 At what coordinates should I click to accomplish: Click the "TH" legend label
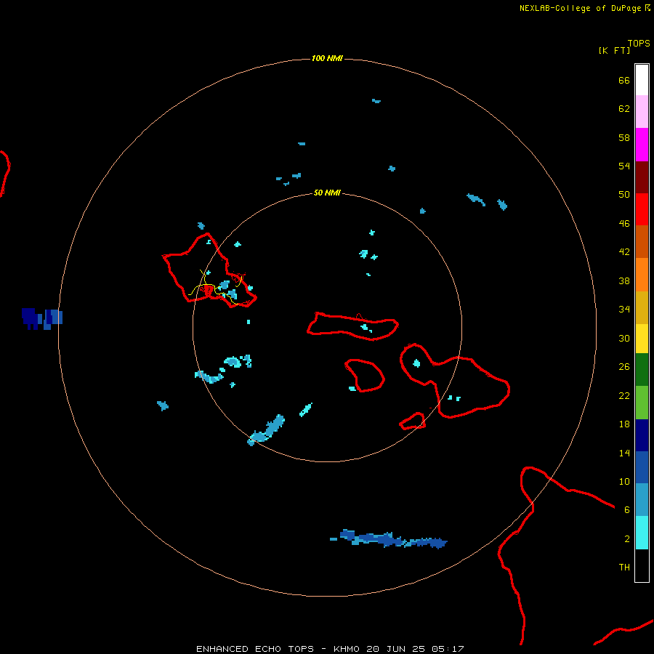(624, 568)
